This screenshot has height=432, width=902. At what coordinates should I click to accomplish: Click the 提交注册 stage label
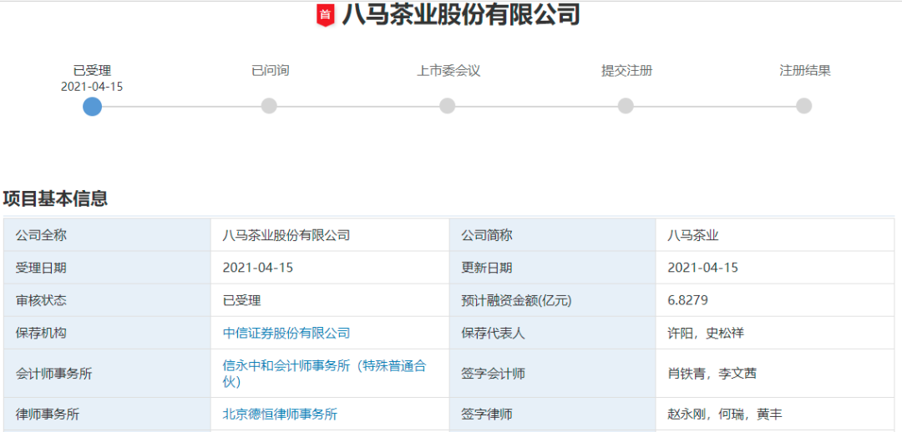tap(627, 71)
